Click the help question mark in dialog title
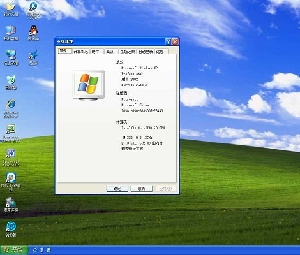 click(168, 41)
